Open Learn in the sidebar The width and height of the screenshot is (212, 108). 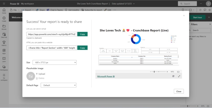tap(4, 60)
